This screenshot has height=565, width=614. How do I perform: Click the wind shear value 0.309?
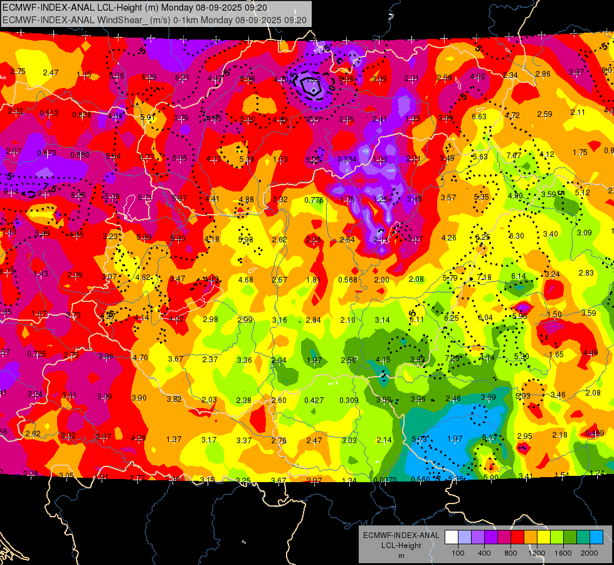pyautogui.click(x=349, y=400)
